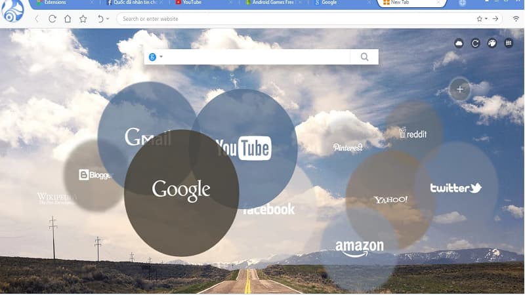Reload the page with the refresh icon
This screenshot has width=525, height=295.
pos(52,19)
